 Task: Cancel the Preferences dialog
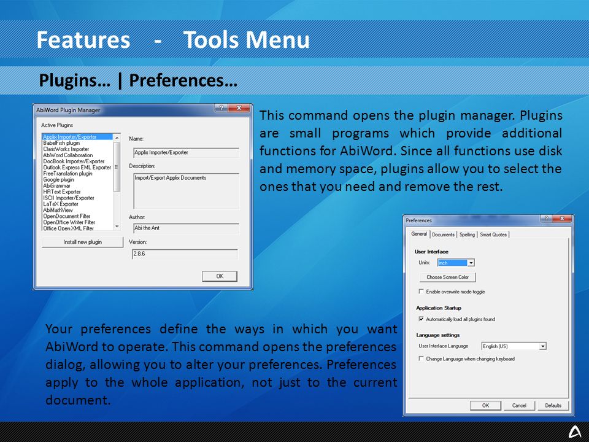pyautogui.click(x=519, y=405)
